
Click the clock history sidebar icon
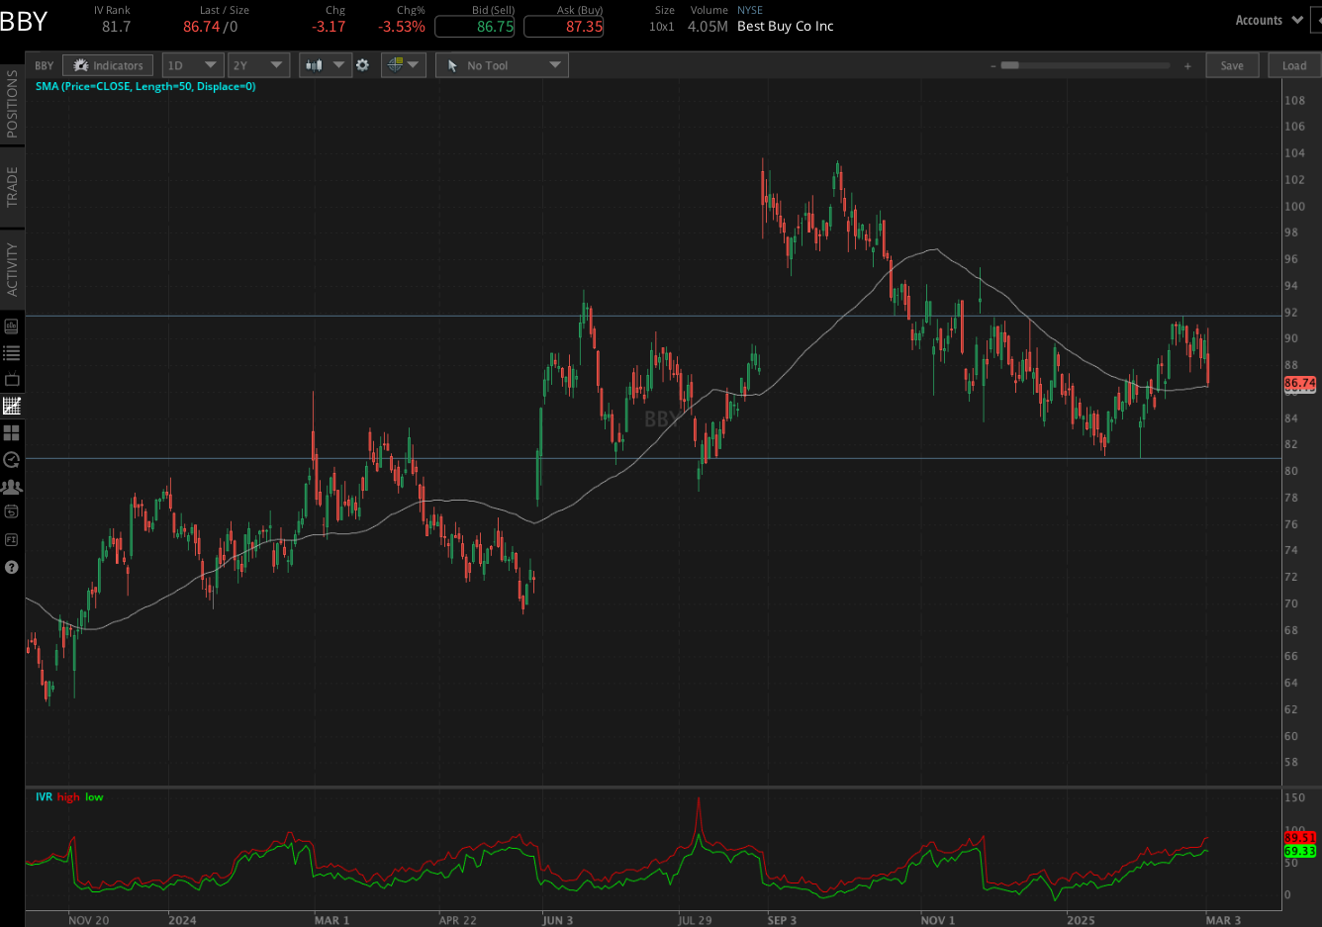(x=12, y=460)
